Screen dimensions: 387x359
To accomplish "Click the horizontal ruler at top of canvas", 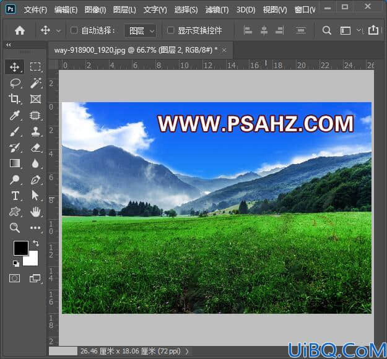I will 216,65.
